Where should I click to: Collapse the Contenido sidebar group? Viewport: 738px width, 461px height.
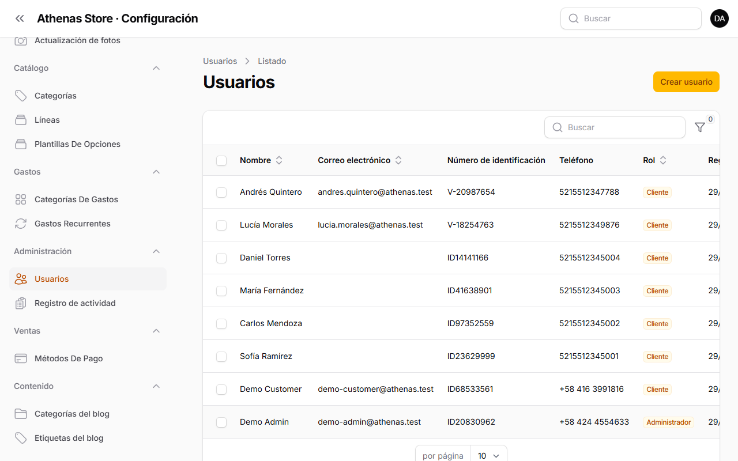tap(156, 386)
